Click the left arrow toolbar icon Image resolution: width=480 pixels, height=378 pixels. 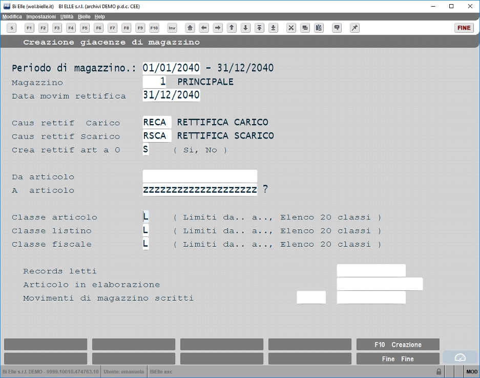point(204,28)
